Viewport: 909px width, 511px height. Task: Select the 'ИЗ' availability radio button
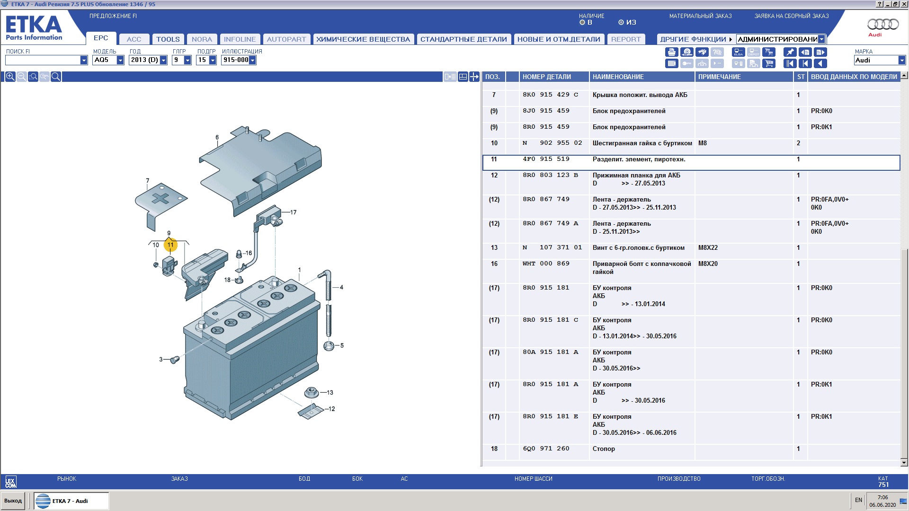click(x=621, y=22)
